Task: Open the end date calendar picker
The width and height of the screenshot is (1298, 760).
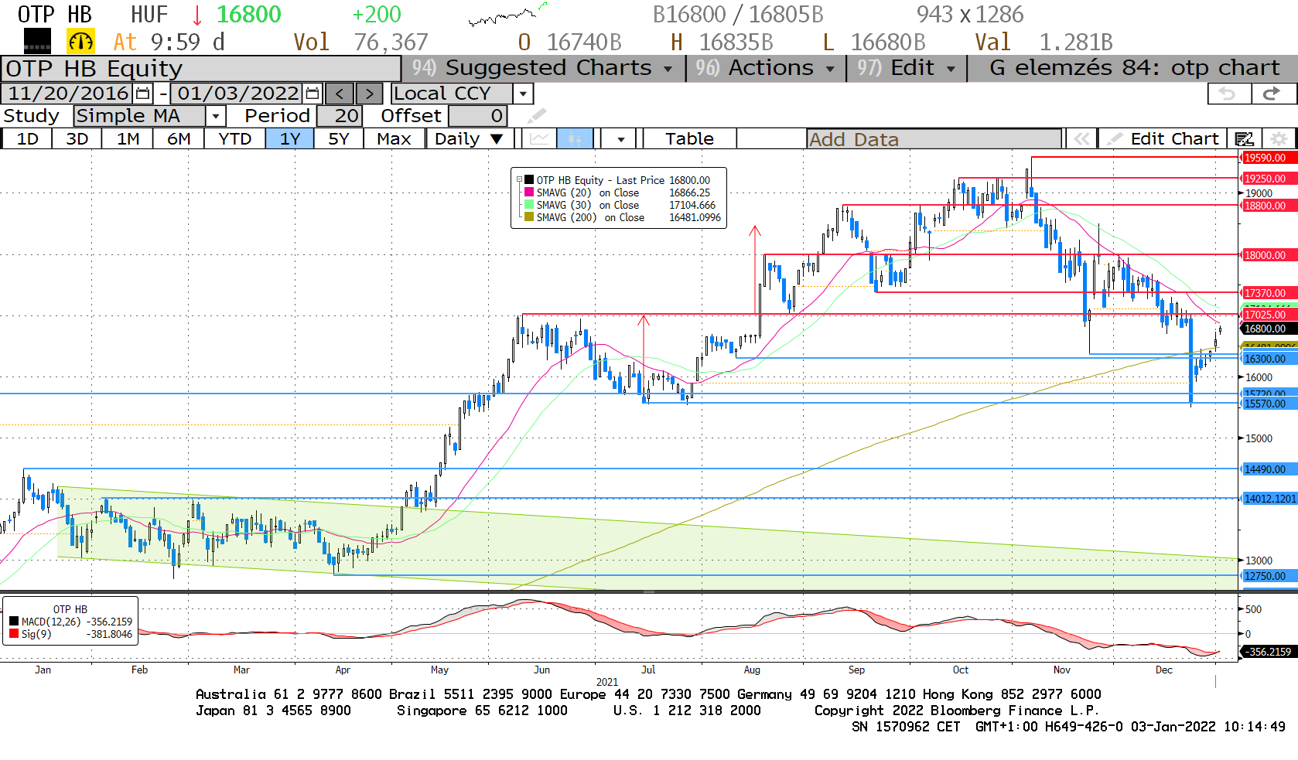Action: (313, 94)
